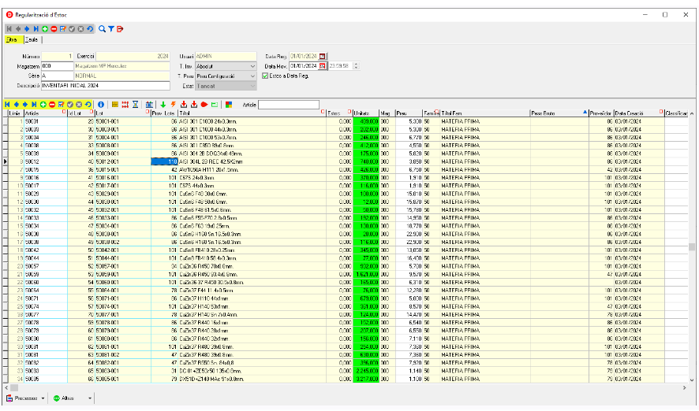
Task: Select lot cell 50012-001
Action: (x=122, y=162)
